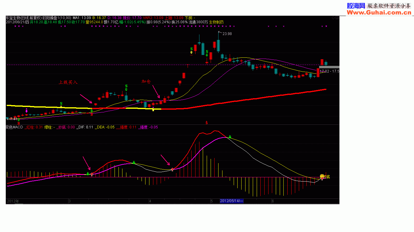Screen dimensions: 414x232
Task: Click the leftmost green S marker on yellow line
Action: click(61, 104)
